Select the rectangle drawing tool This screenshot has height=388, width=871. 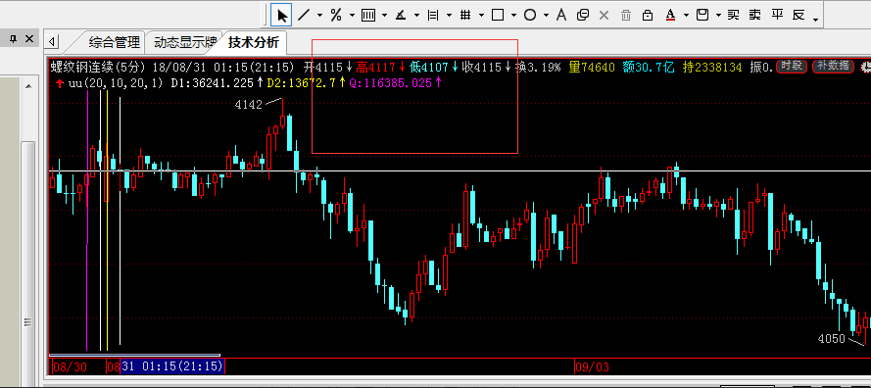498,15
